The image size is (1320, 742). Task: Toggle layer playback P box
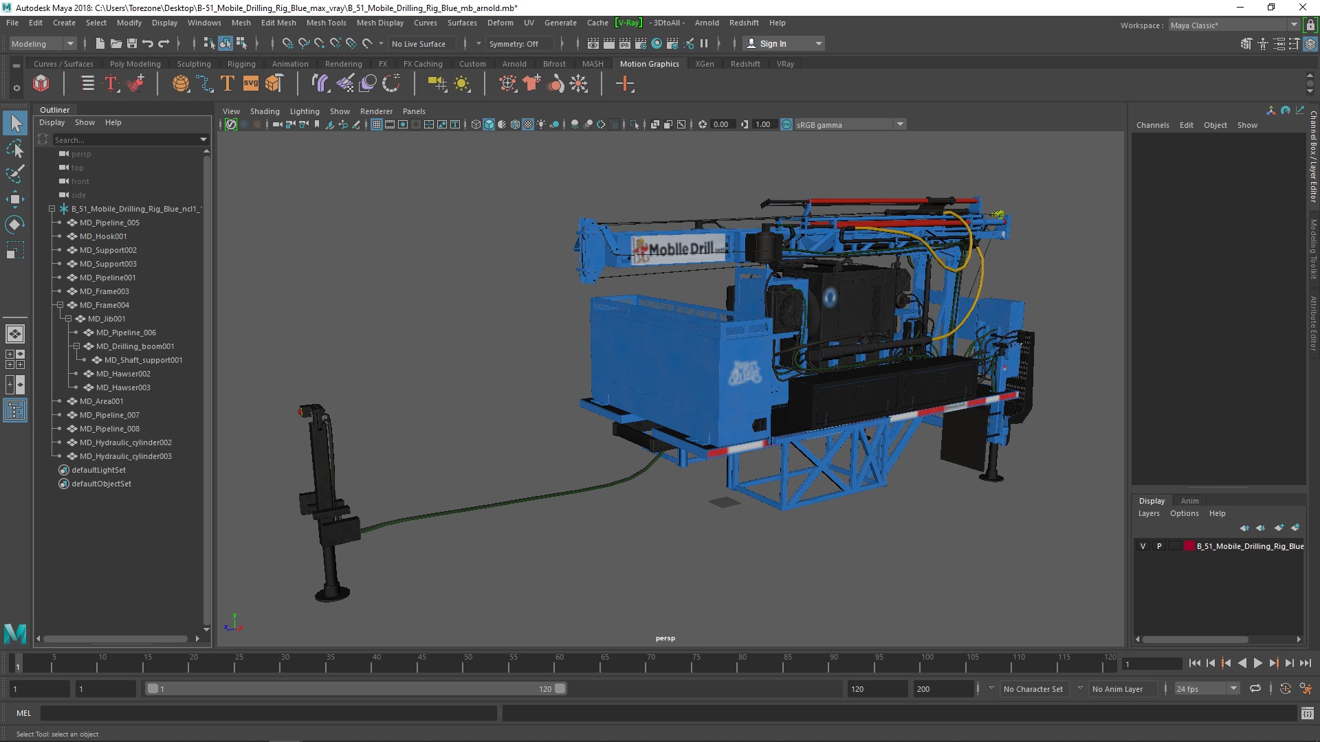1159,546
